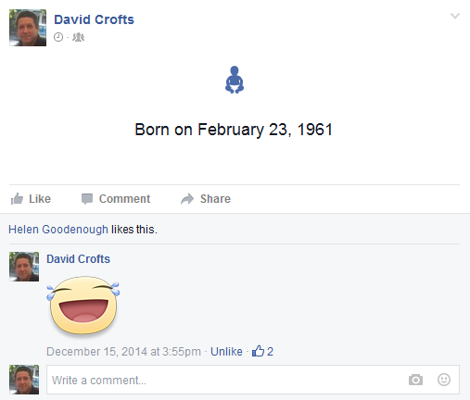
Task: Open the Helen Goodenough profile link
Action: coord(58,230)
